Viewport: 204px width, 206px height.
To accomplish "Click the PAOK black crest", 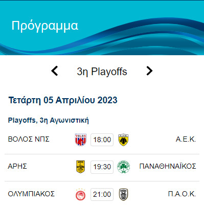I will click(x=123, y=194).
